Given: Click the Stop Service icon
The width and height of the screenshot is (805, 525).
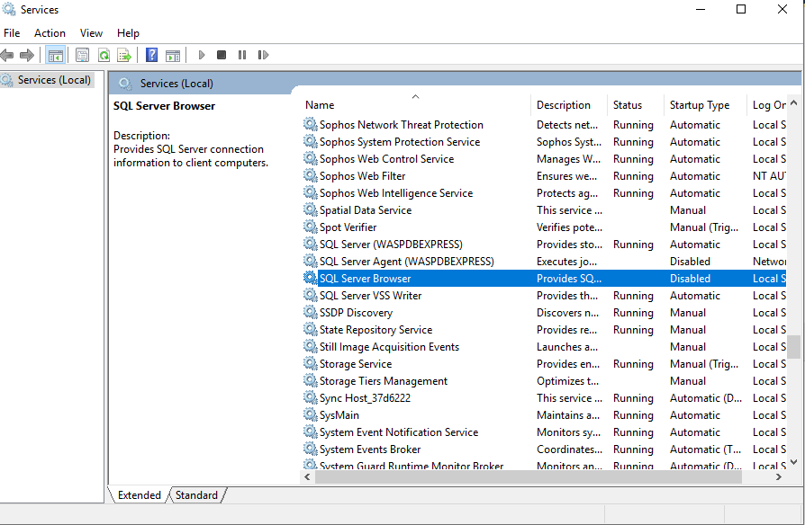Looking at the screenshot, I should click(x=222, y=55).
